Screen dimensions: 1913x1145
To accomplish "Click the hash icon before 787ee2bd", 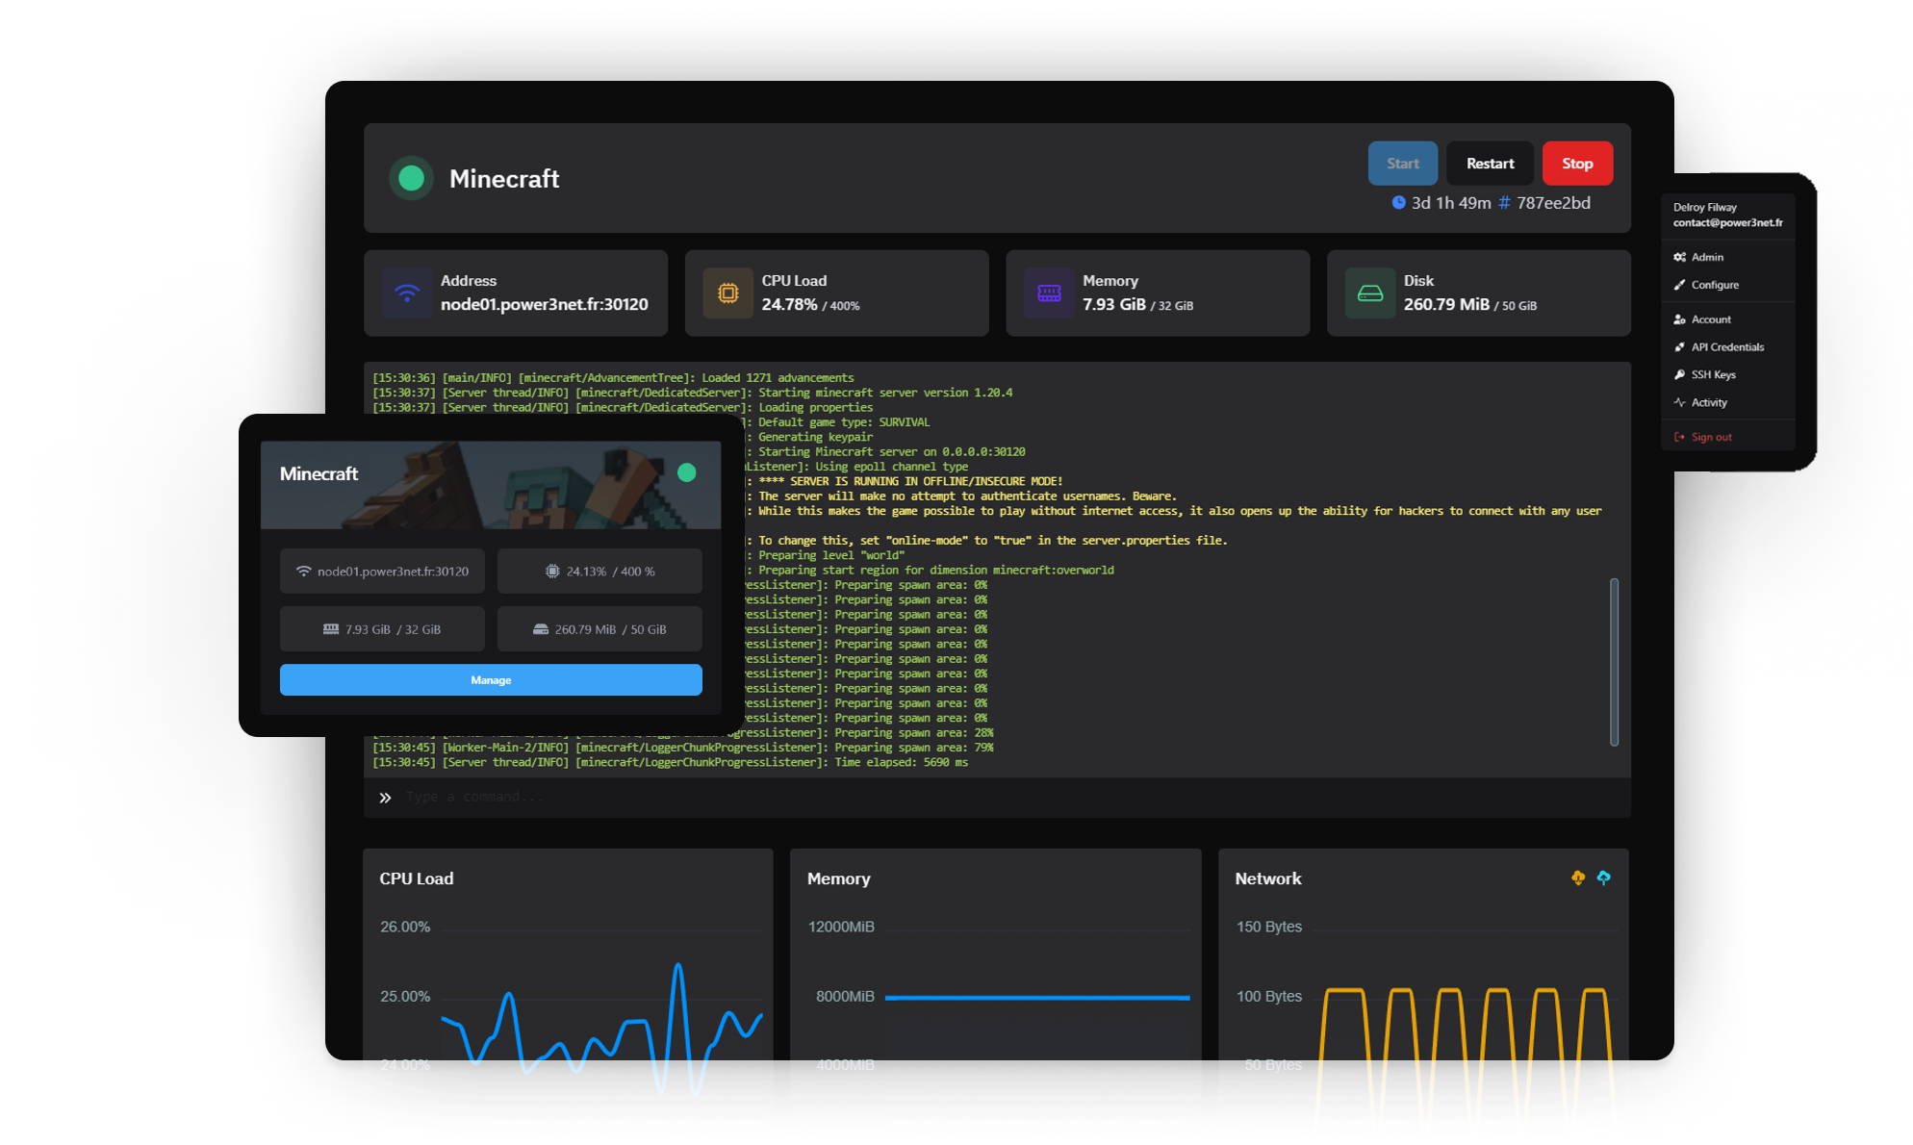I will 1504,203.
